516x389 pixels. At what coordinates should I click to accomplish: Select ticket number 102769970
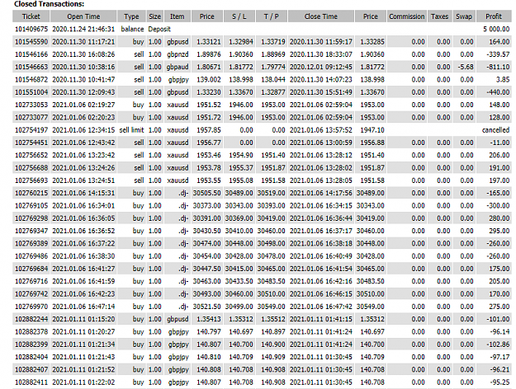[31, 307]
